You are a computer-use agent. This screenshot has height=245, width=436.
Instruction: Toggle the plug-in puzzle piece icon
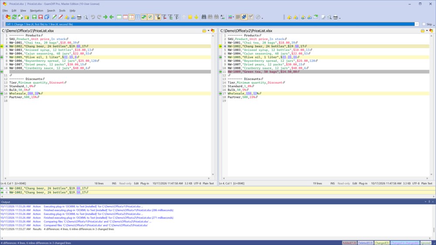click(244, 17)
